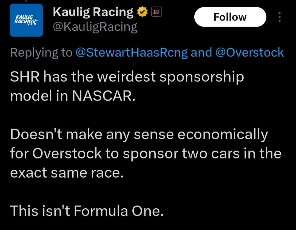
Task: Follow the Kaulig Racing account
Action: [230, 17]
